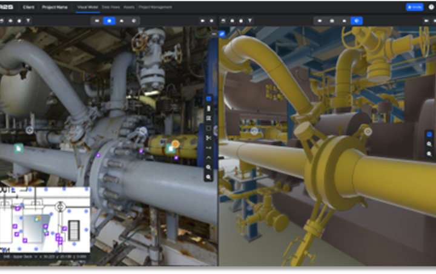Toggle first view mode in left viewer
436x274 pixels.
[97, 21]
